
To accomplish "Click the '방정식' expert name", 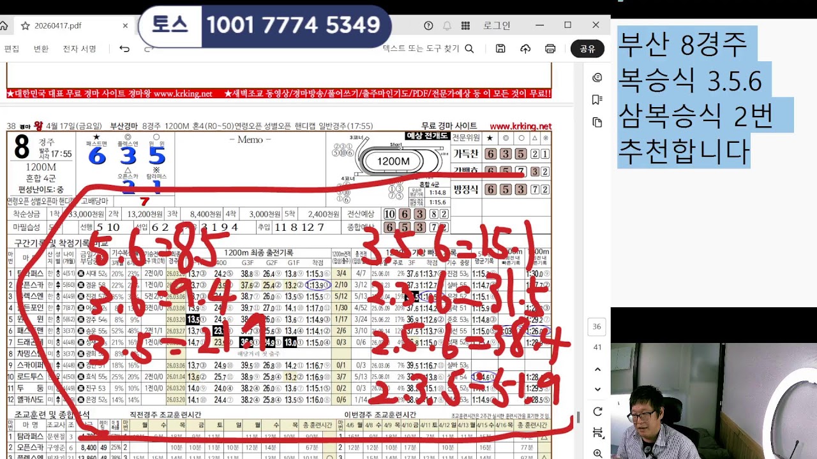I will pos(465,189).
